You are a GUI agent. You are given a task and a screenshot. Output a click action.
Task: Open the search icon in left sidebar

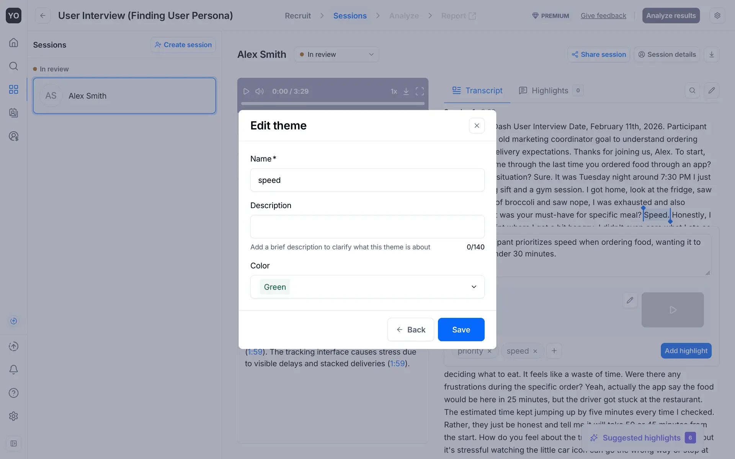[13, 66]
